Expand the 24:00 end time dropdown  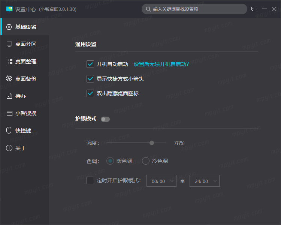205,181
